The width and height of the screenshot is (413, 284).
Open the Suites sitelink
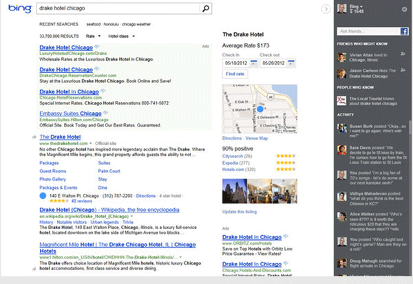coord(104,163)
